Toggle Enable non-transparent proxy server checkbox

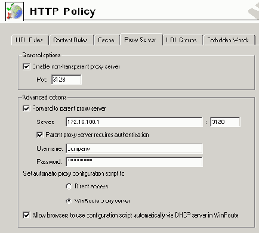pos(26,67)
